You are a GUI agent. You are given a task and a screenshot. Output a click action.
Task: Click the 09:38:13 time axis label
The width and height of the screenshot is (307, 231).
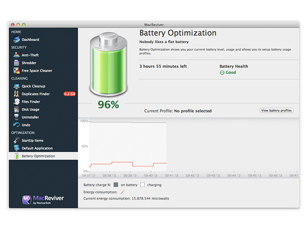click(109, 175)
